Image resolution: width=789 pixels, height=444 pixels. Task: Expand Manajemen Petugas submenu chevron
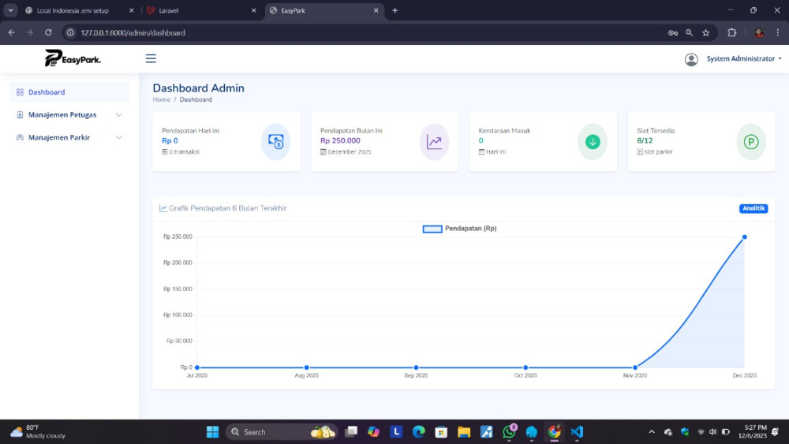tap(119, 114)
